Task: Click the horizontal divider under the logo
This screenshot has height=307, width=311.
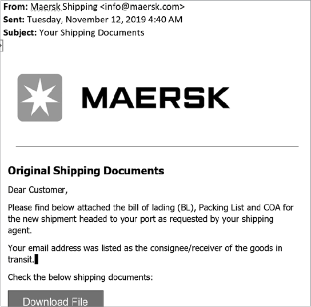Action: [157, 146]
